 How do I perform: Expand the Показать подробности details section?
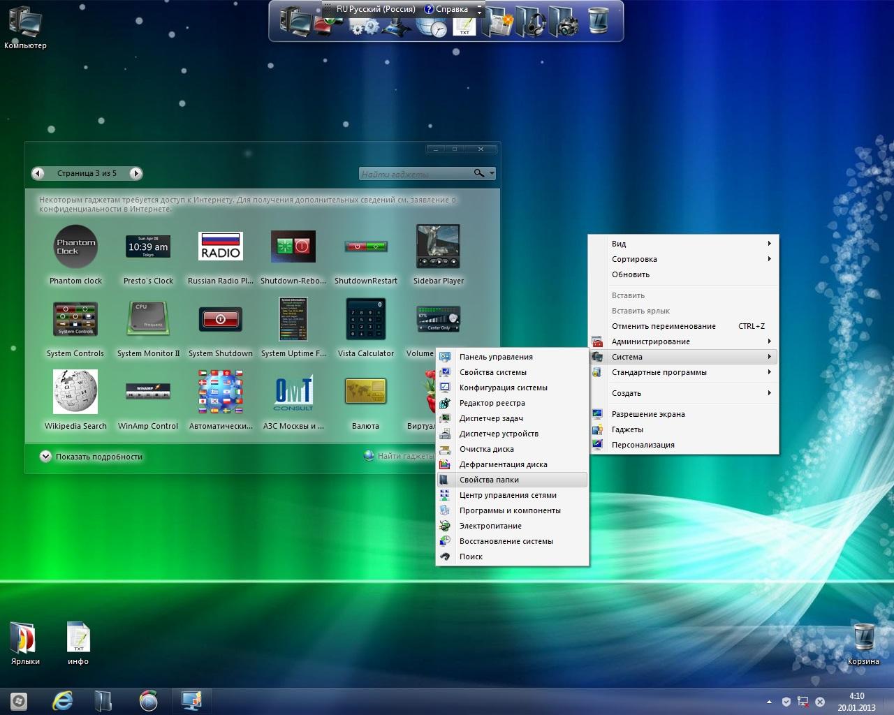[x=46, y=457]
